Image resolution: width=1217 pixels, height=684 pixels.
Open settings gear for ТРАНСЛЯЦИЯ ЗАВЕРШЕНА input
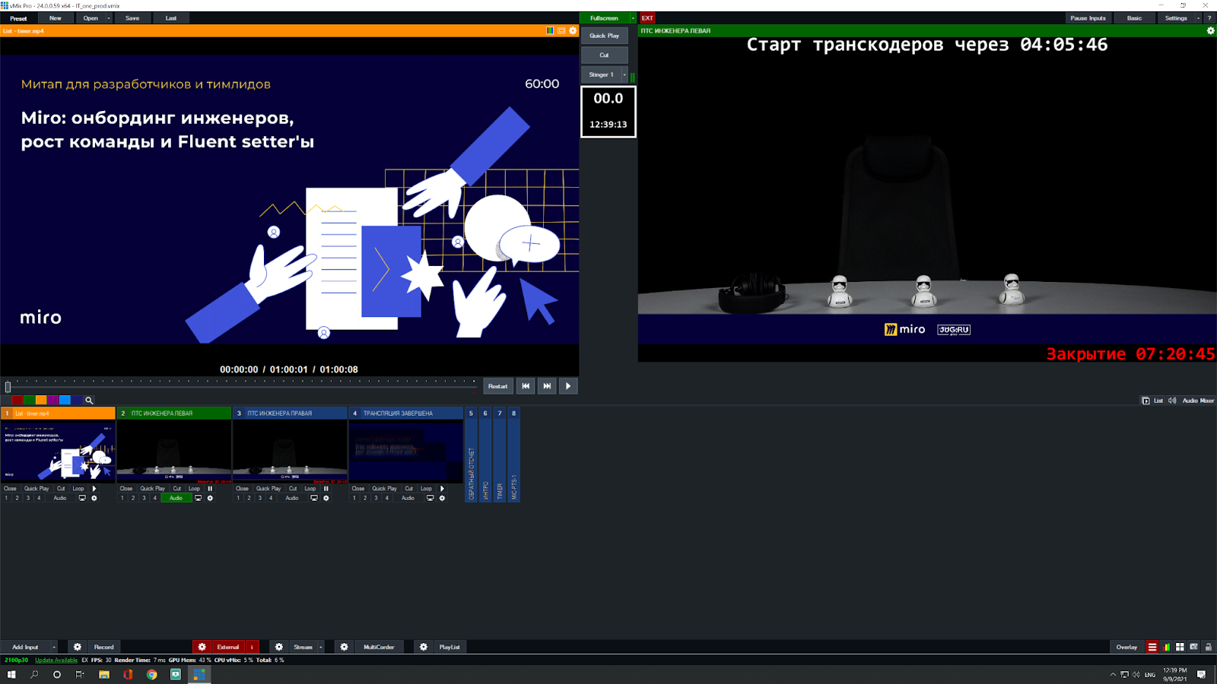(x=442, y=498)
